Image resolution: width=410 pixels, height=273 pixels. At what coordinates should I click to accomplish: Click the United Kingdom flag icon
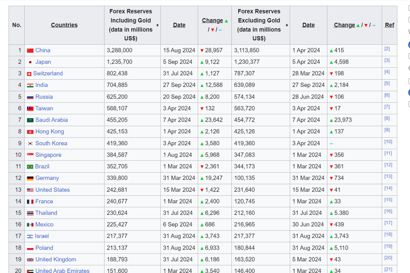click(30, 260)
